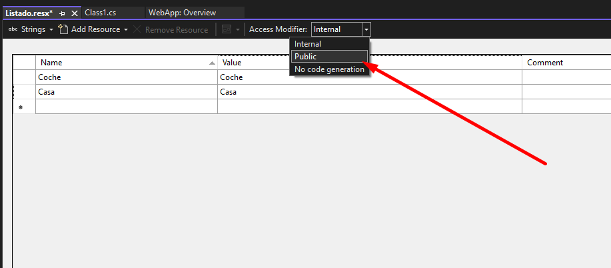Click the Remove Resource X icon

[138, 29]
